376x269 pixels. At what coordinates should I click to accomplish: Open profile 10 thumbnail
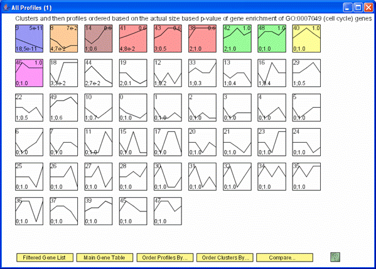tap(99, 108)
